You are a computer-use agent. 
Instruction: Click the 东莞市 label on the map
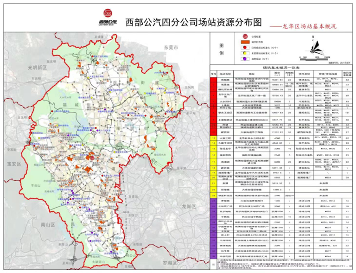tap(171, 47)
